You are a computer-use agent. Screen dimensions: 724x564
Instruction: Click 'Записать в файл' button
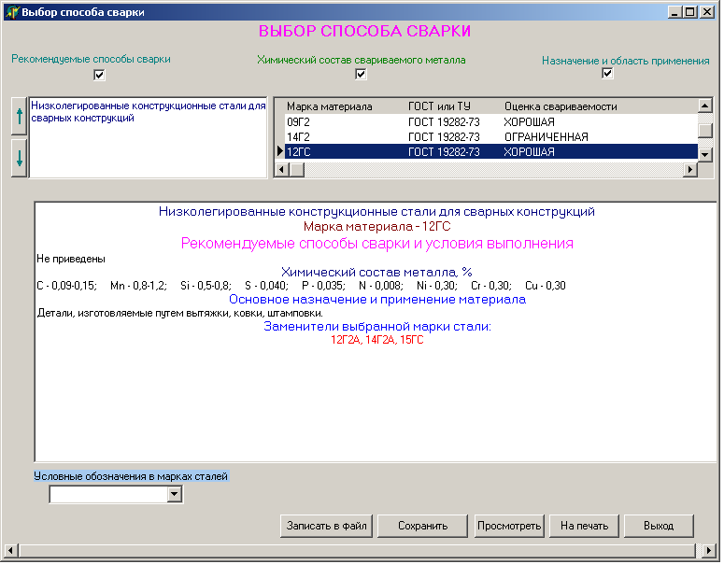[326, 526]
